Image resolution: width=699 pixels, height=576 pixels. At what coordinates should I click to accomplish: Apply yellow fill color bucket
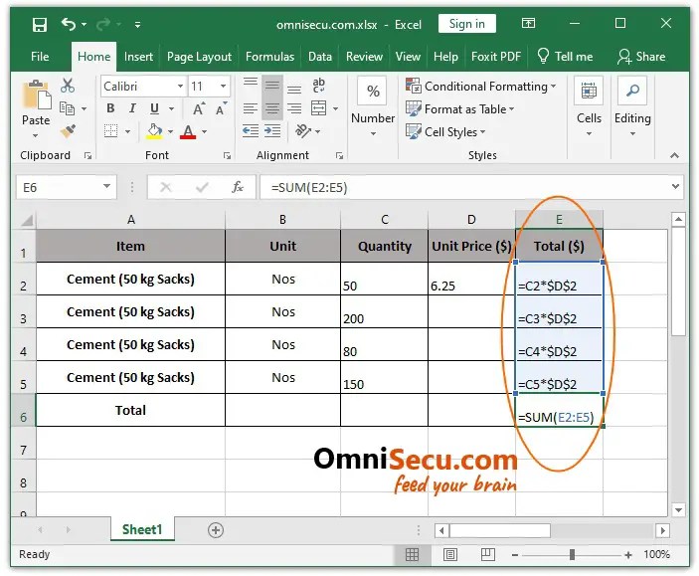pyautogui.click(x=154, y=131)
